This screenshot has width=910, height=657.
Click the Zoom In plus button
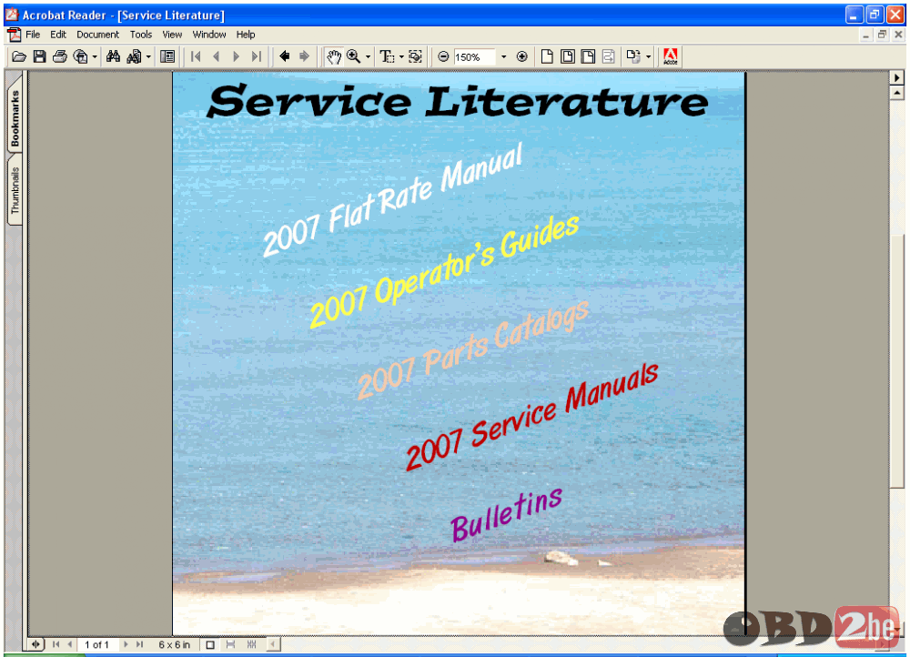pos(521,56)
